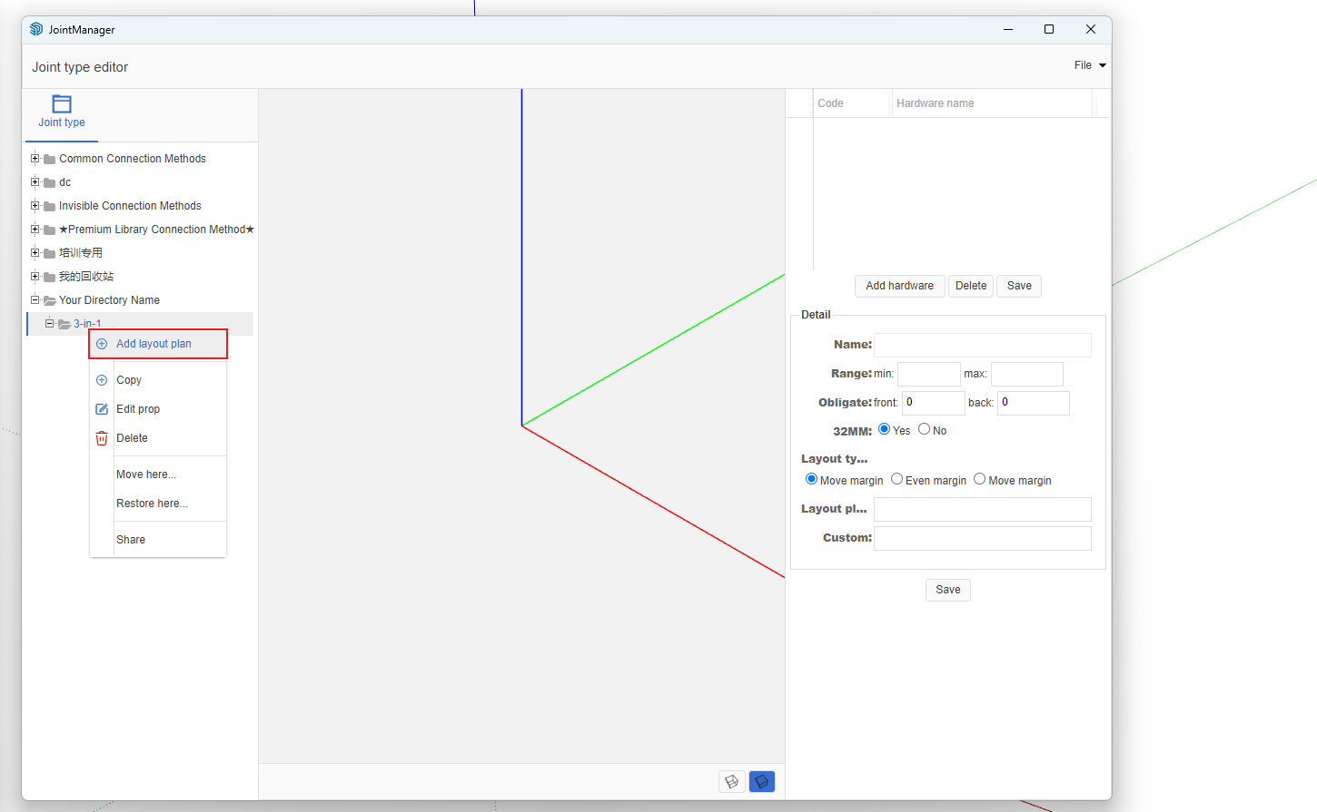Expand Common Connection Methods folder
The width and height of the screenshot is (1317, 812).
tap(35, 159)
